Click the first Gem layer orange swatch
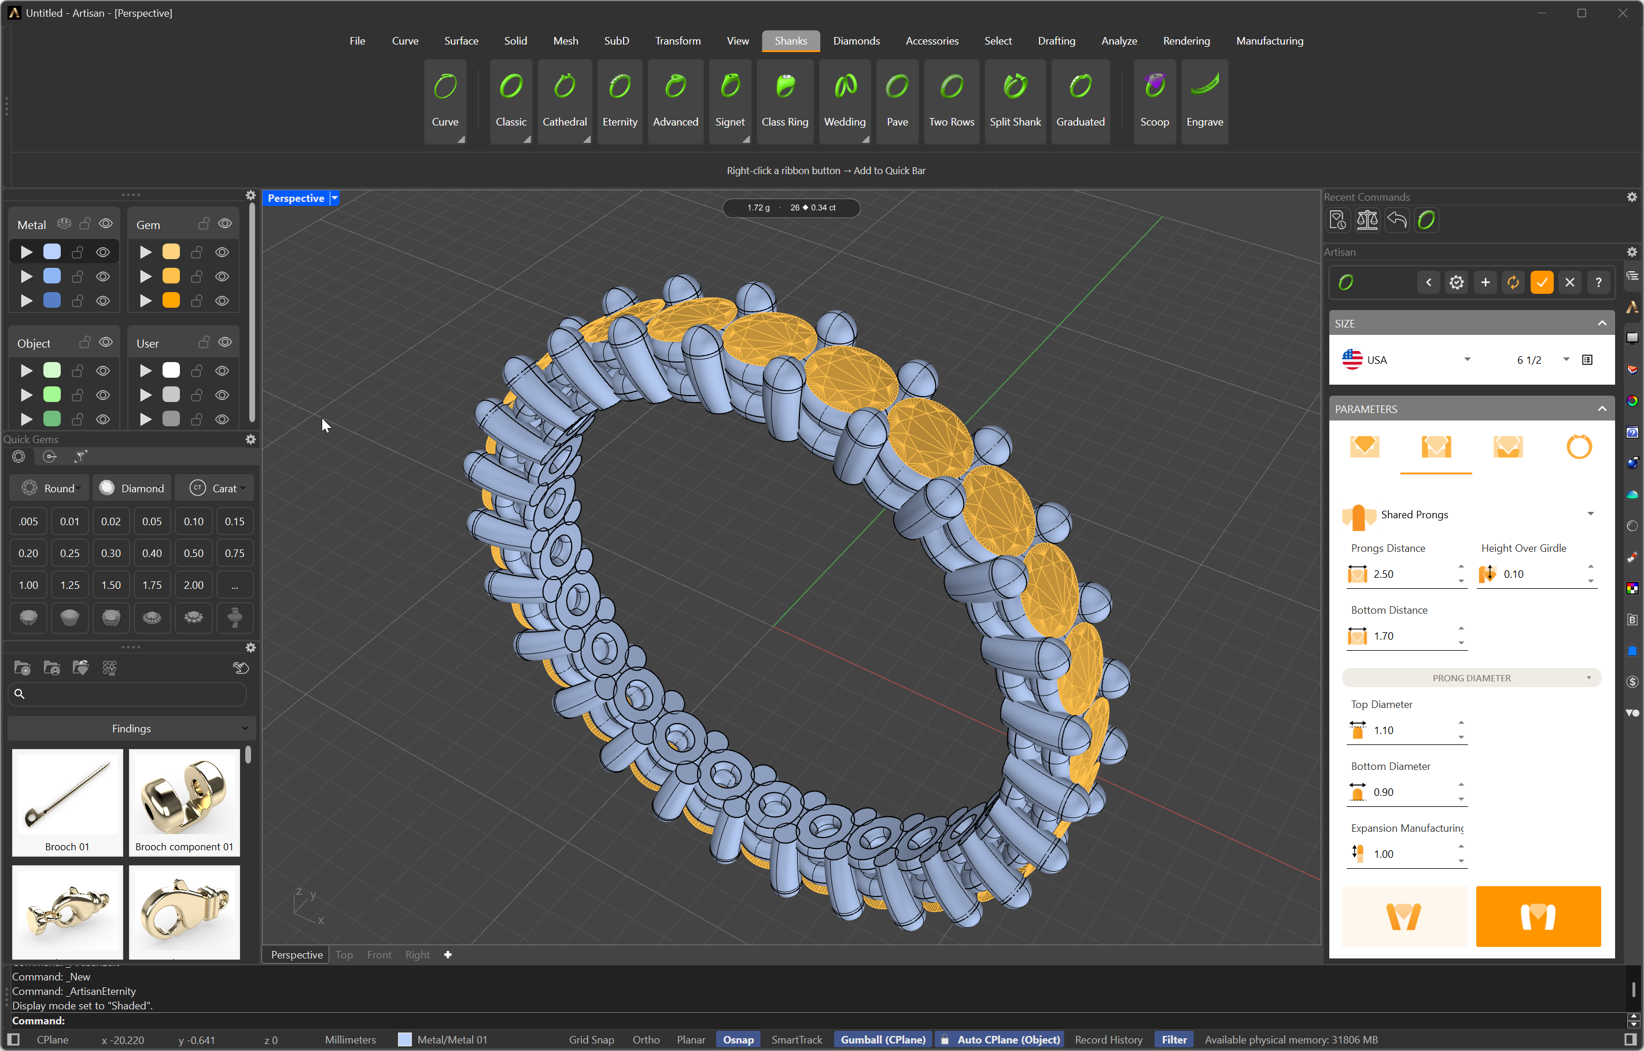 tap(171, 252)
